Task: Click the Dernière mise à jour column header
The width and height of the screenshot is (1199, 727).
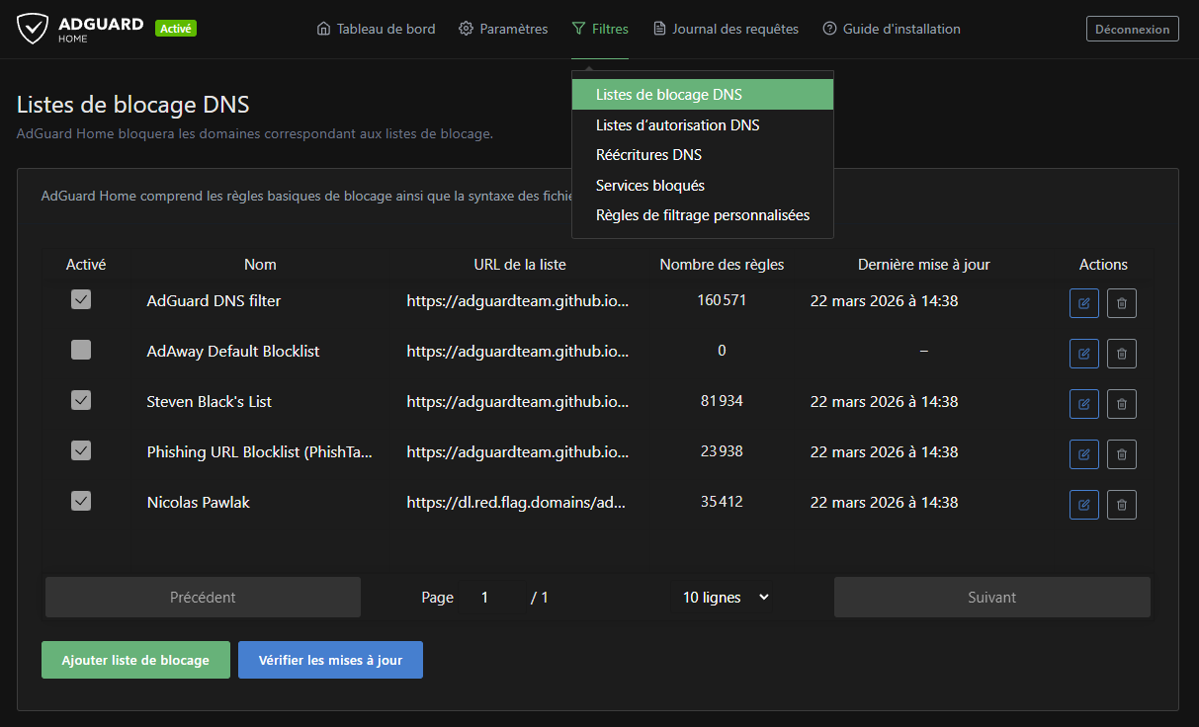Action: pos(924,265)
